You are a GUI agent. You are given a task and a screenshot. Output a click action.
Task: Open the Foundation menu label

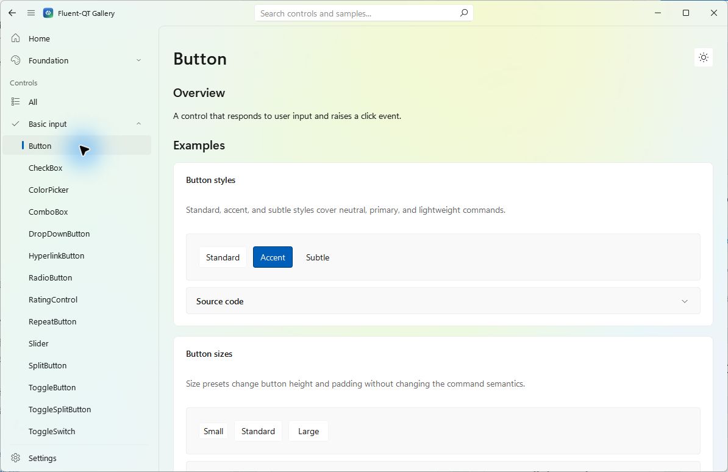[48, 60]
